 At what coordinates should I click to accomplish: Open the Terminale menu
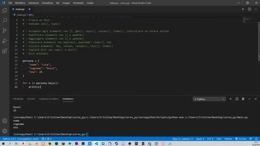(x=78, y=3)
